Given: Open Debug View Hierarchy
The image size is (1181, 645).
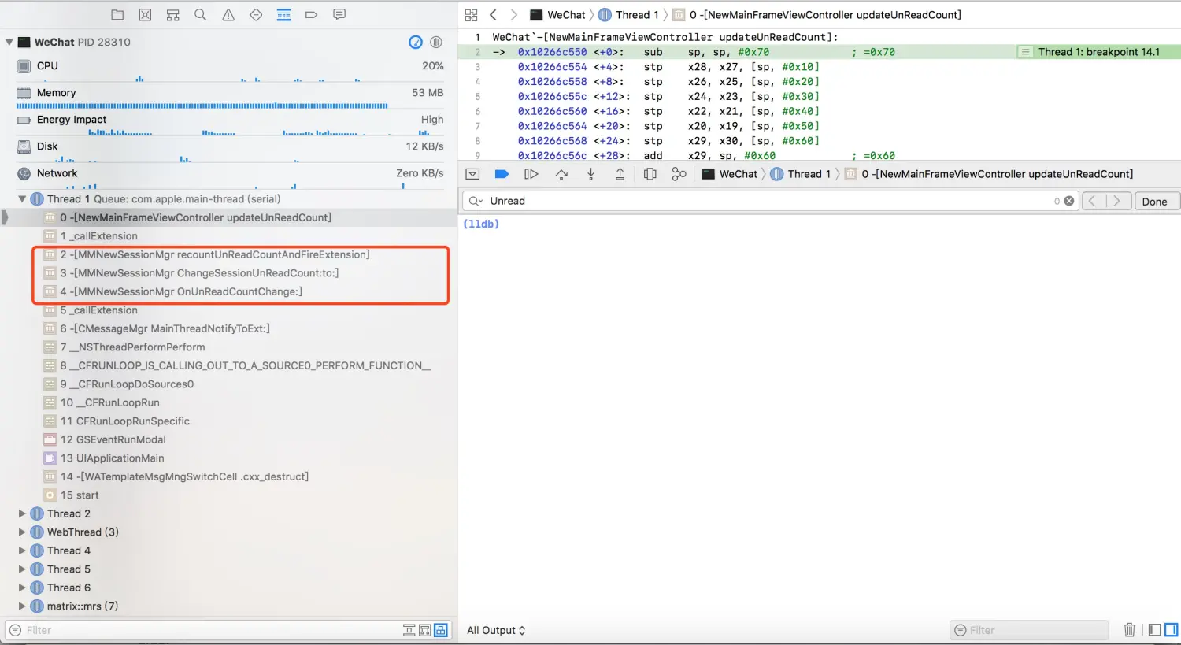Looking at the screenshot, I should 650,174.
